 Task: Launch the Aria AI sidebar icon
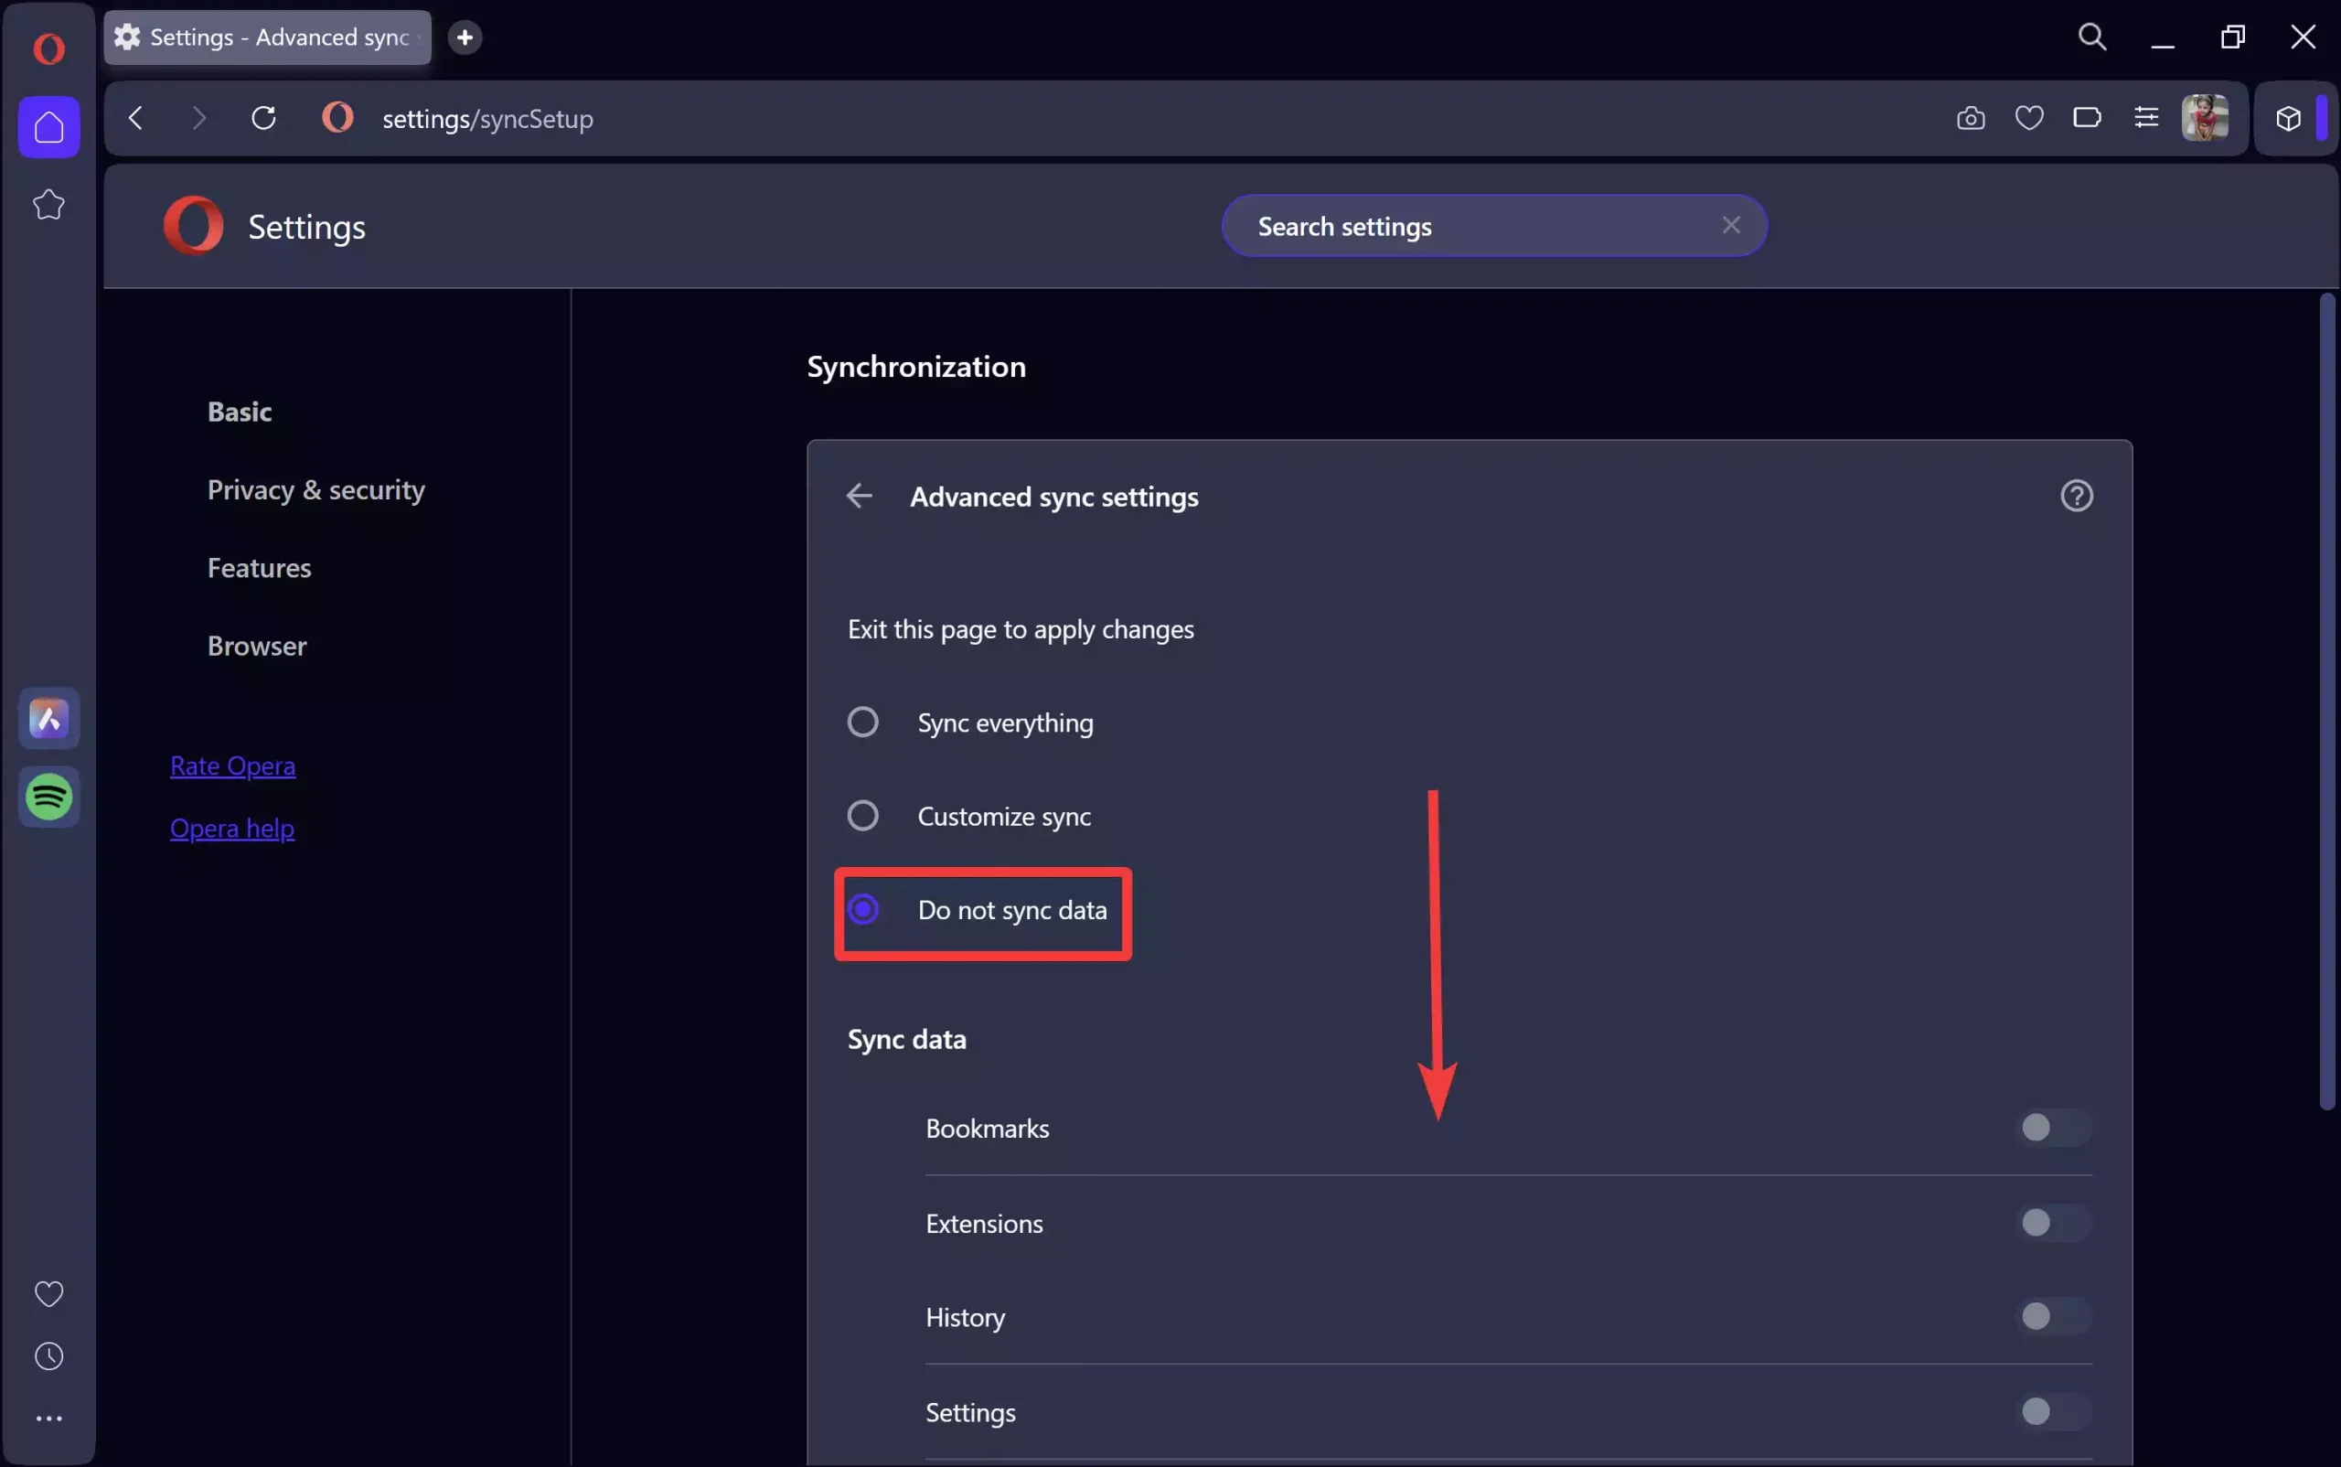pyautogui.click(x=48, y=719)
